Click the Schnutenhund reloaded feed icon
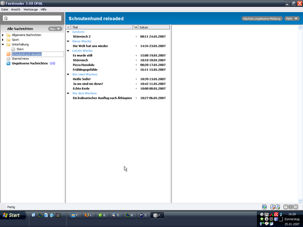 [9, 54]
